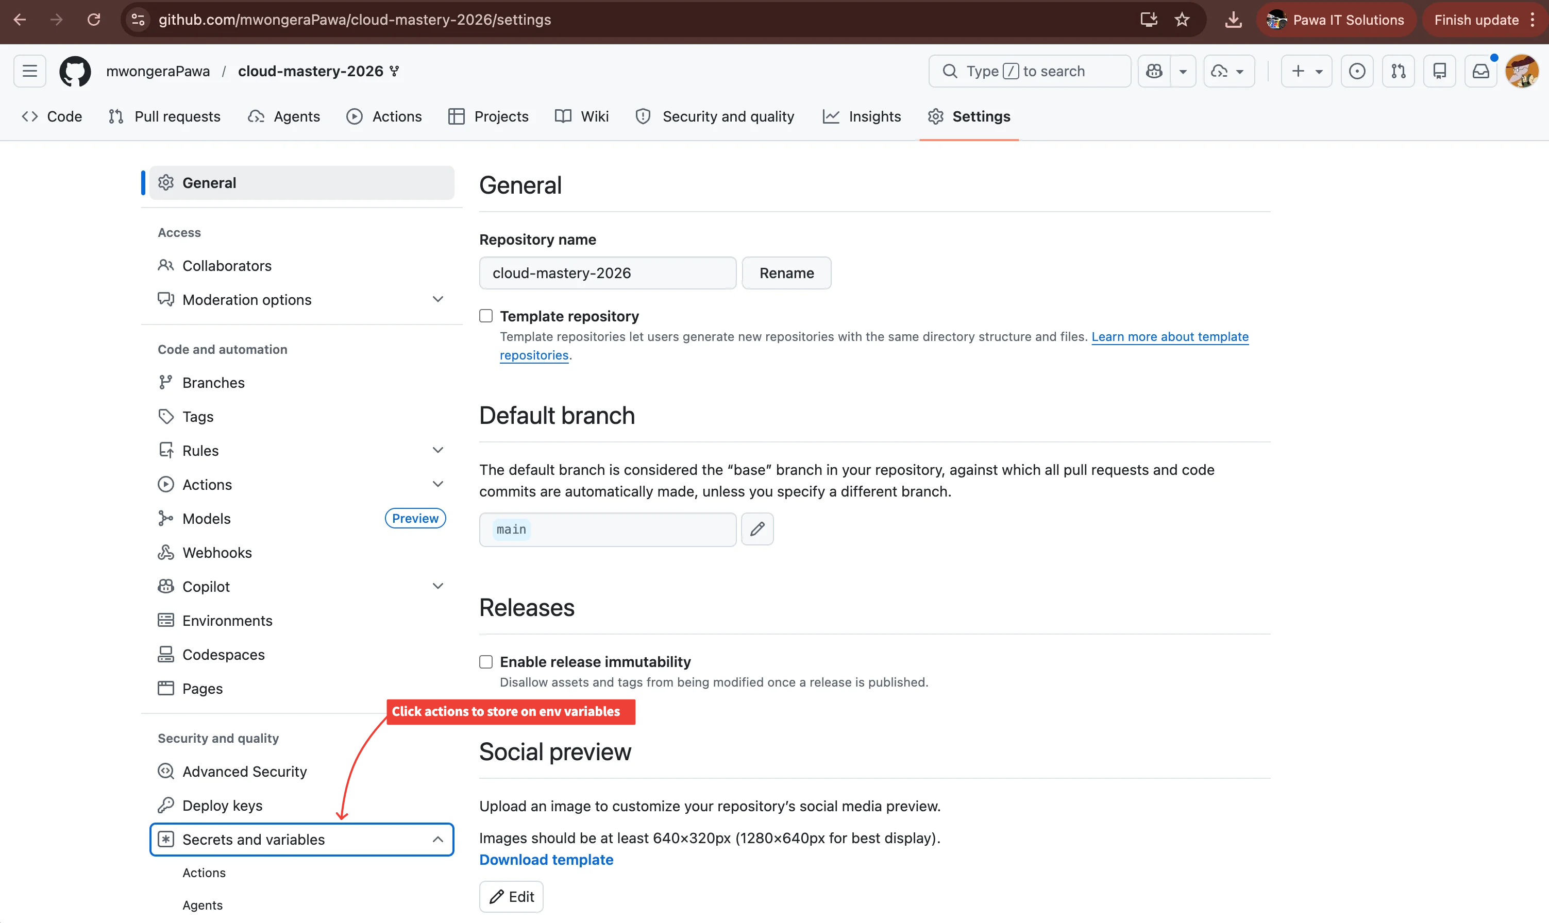Open Webhooks settings
This screenshot has height=923, width=1549.
(302, 552)
